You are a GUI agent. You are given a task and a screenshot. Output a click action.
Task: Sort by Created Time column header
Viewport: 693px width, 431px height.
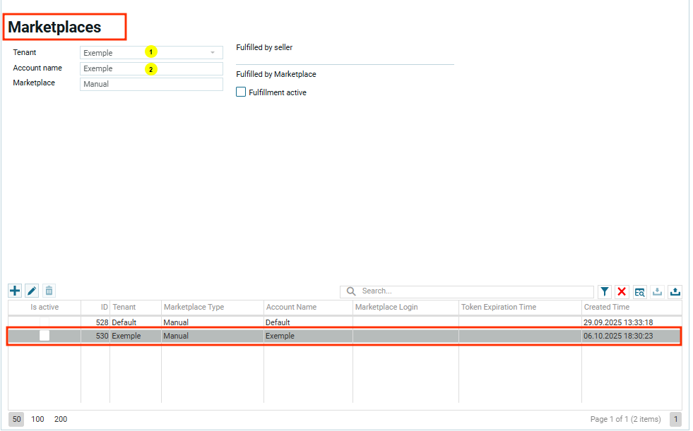pos(606,307)
